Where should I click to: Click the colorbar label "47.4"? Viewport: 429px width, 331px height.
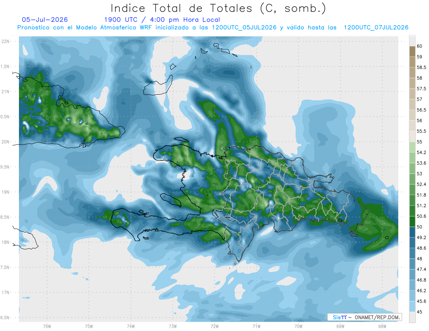click(422, 269)
